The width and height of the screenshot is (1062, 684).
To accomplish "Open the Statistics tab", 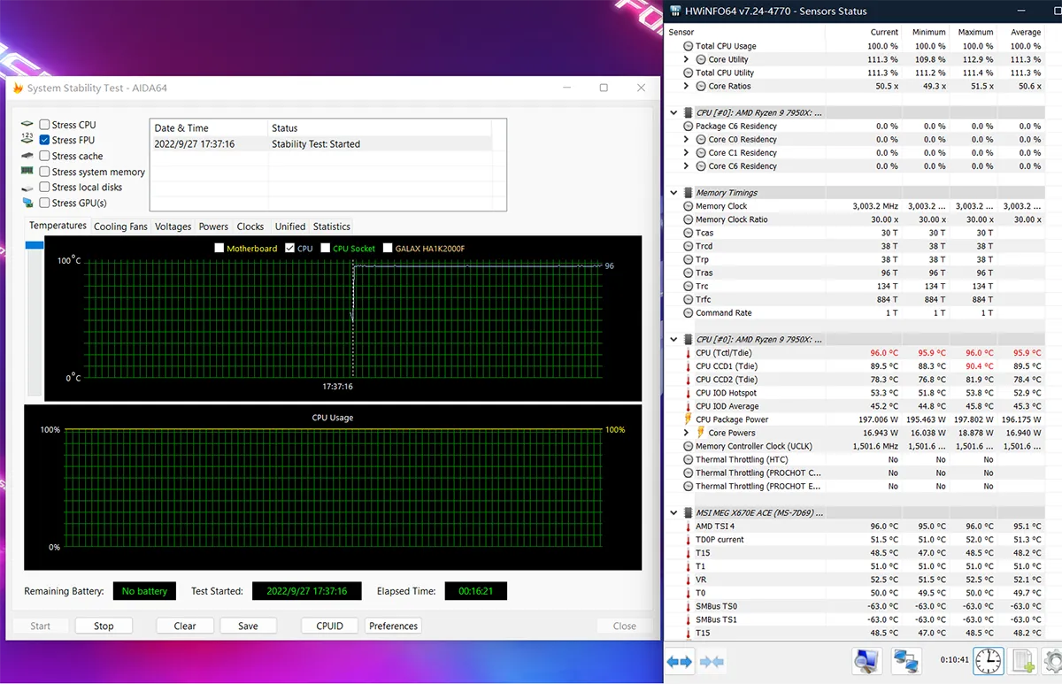I will click(332, 227).
